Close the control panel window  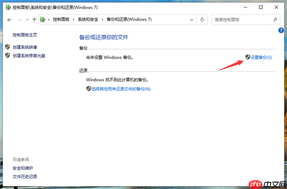coord(276,7)
